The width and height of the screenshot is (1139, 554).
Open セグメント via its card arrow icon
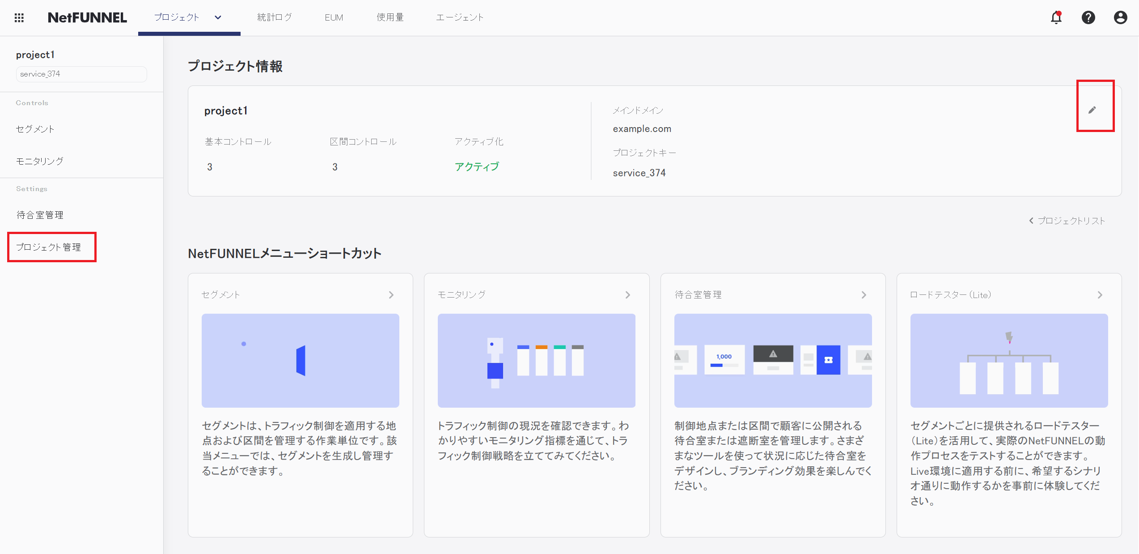[x=391, y=294]
